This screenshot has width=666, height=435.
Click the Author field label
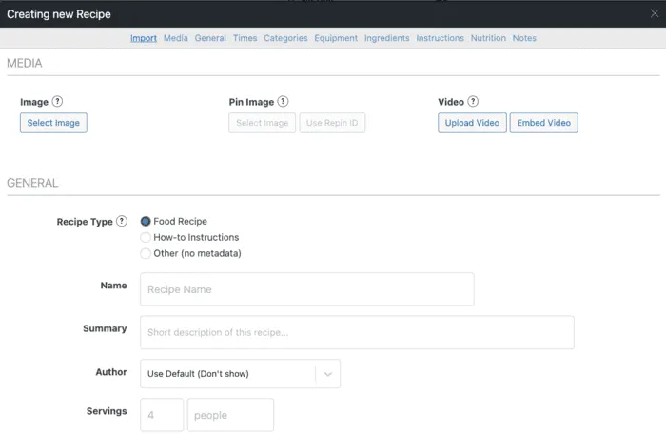pyautogui.click(x=111, y=372)
